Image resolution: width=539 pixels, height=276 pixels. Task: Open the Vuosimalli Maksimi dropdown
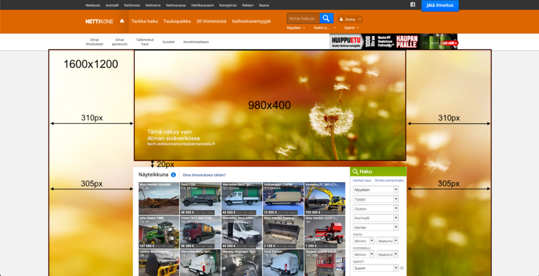[388, 254]
